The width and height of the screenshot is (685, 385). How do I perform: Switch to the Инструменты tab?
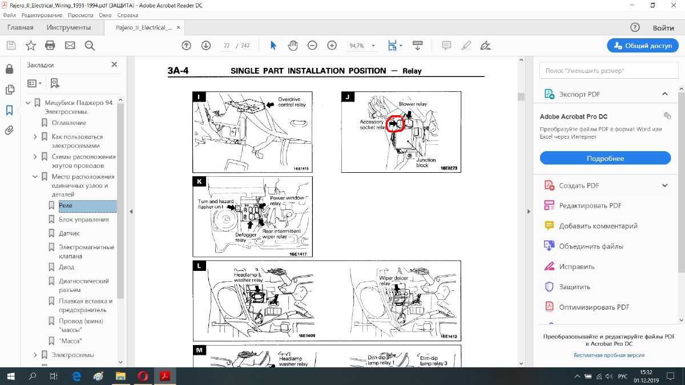(68, 27)
